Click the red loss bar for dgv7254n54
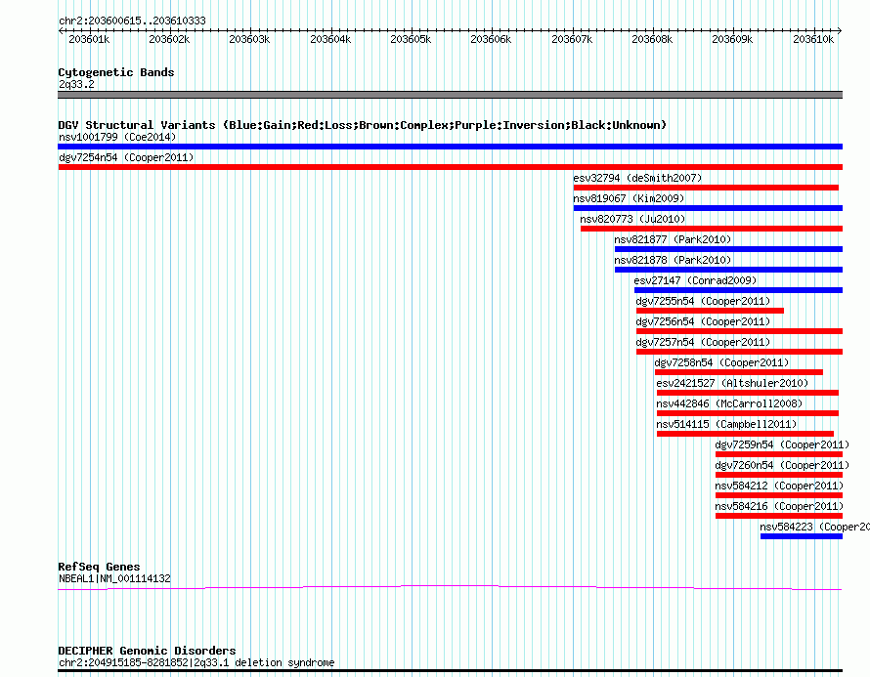The width and height of the screenshot is (870, 677). (x=450, y=167)
